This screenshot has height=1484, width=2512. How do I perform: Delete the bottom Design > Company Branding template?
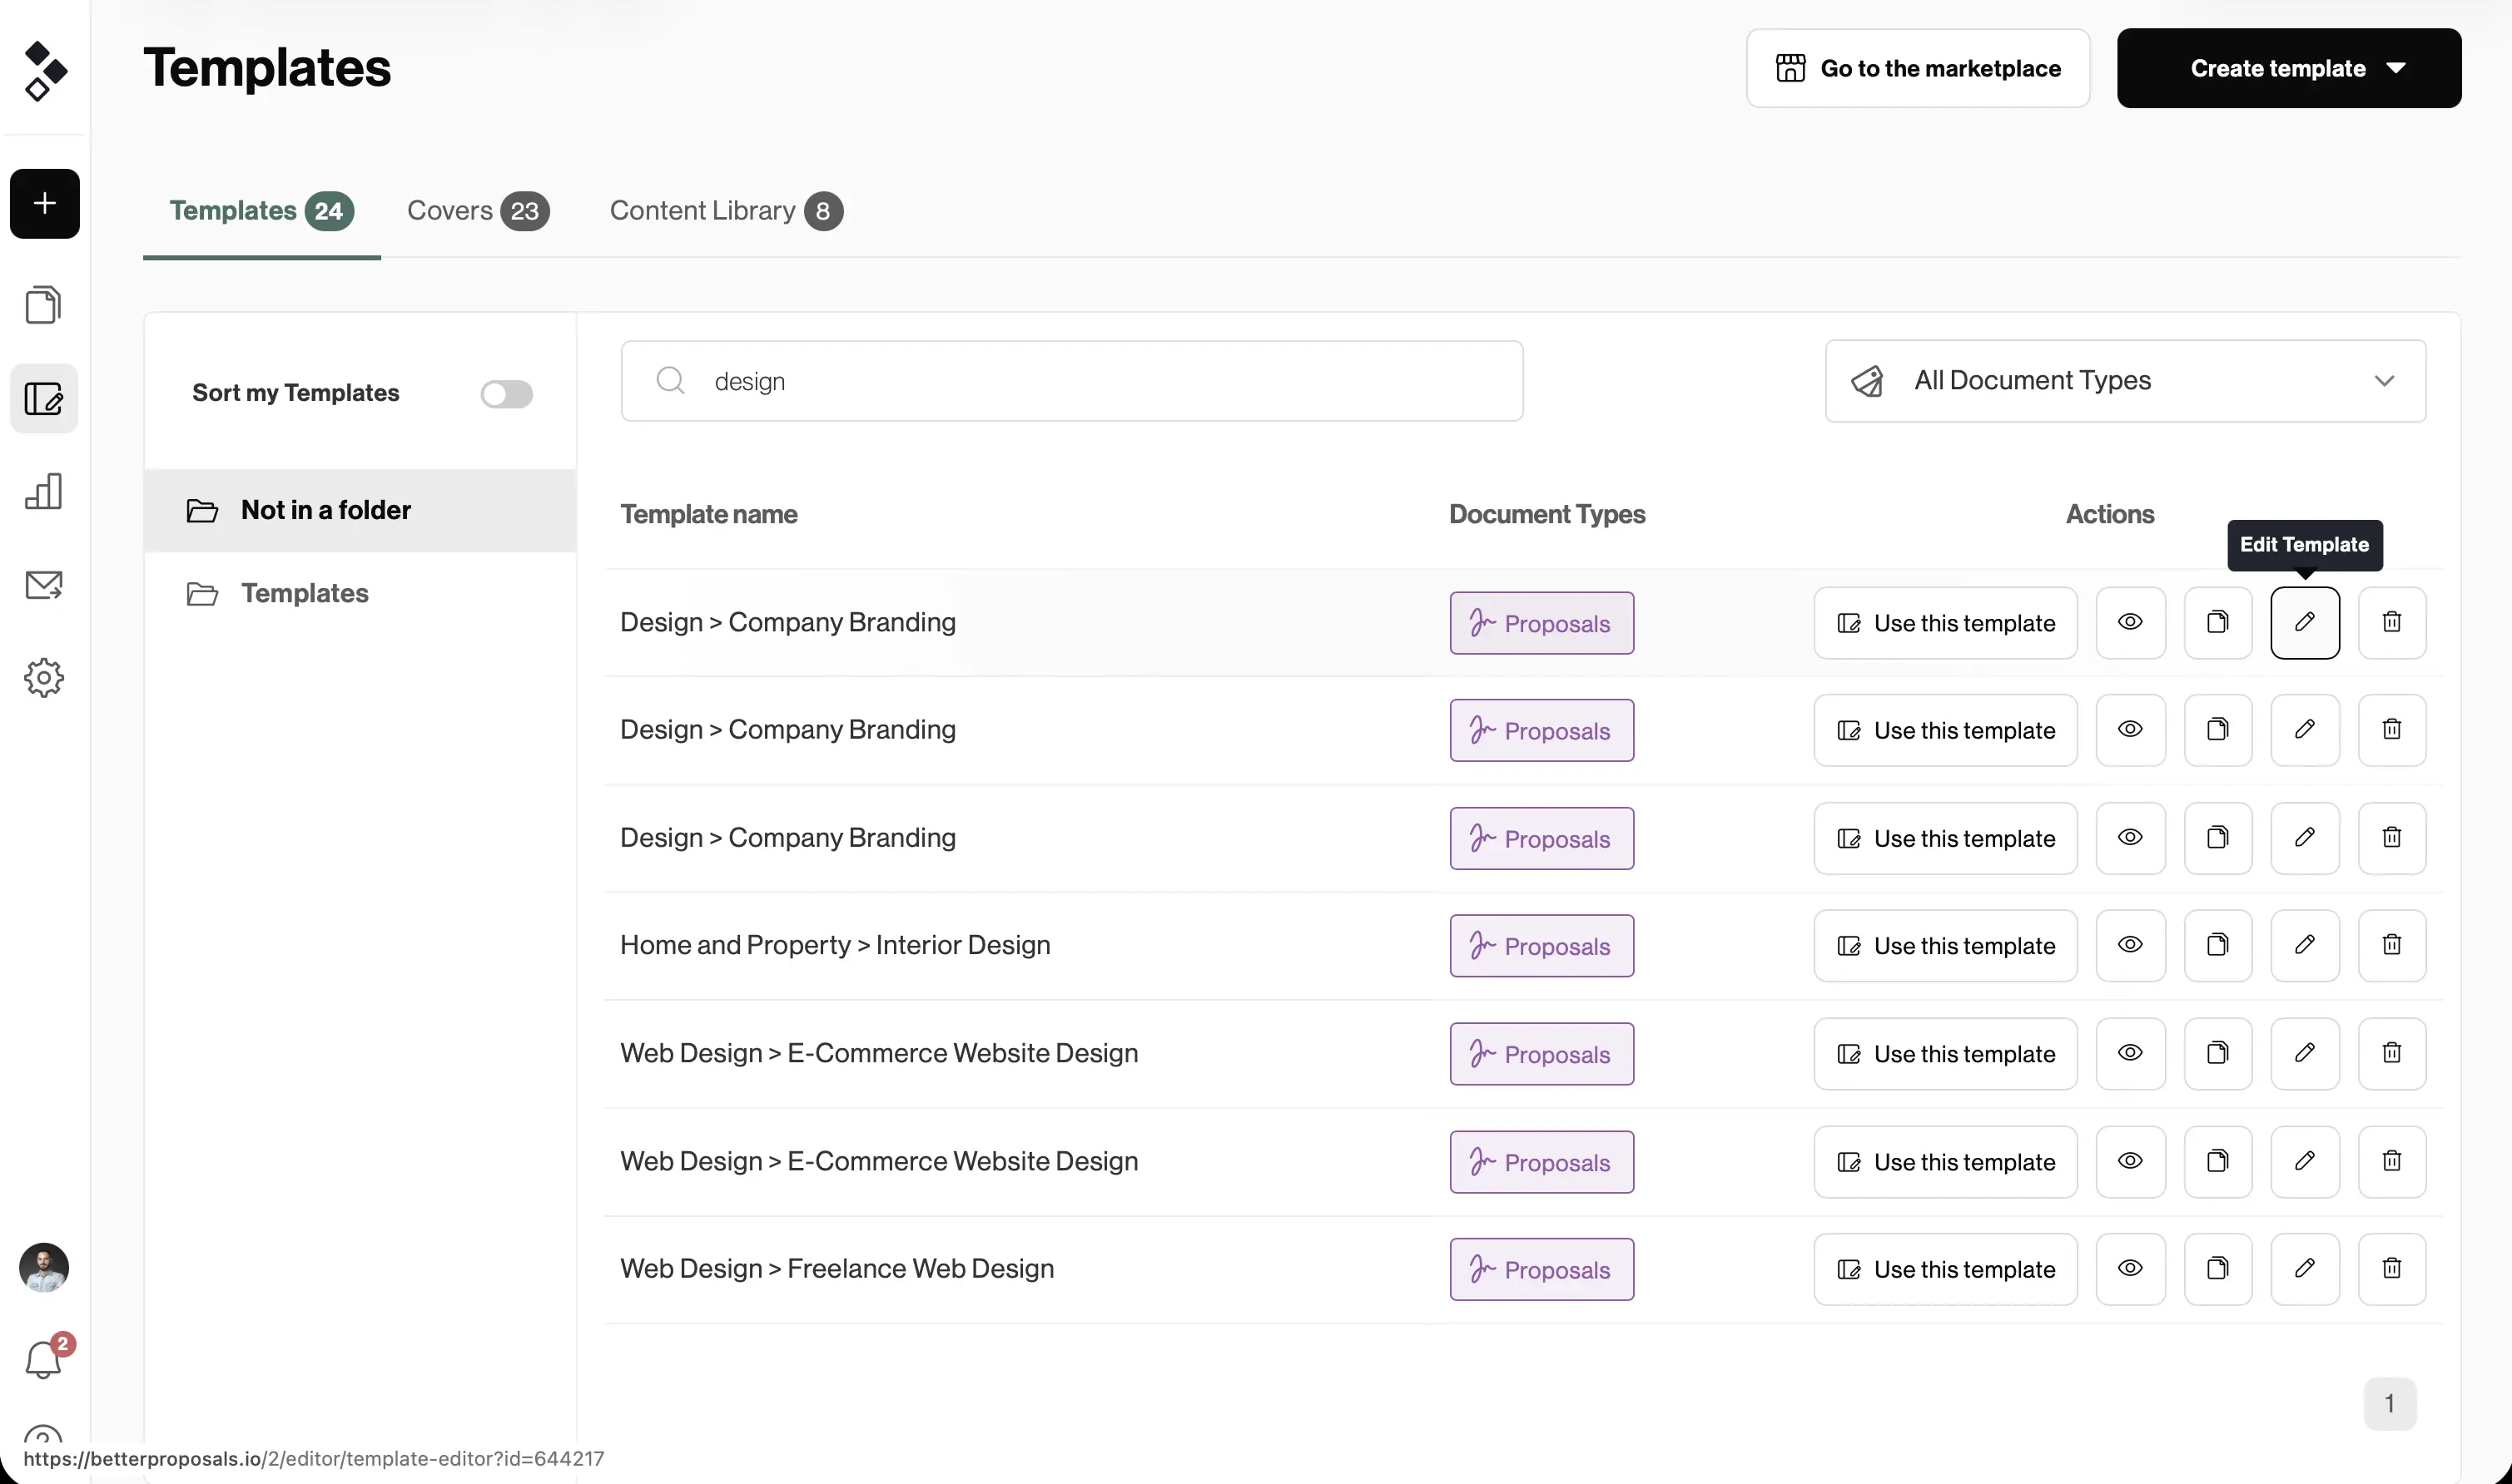click(x=2392, y=839)
